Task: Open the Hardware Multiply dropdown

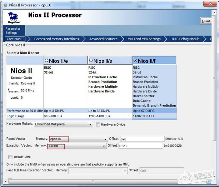Action: pos(63,124)
